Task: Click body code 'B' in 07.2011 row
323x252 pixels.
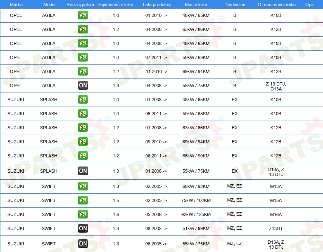Action: (235, 57)
